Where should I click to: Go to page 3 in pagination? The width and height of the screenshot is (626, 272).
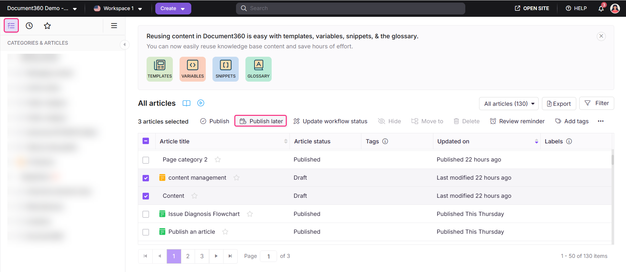(x=202, y=256)
